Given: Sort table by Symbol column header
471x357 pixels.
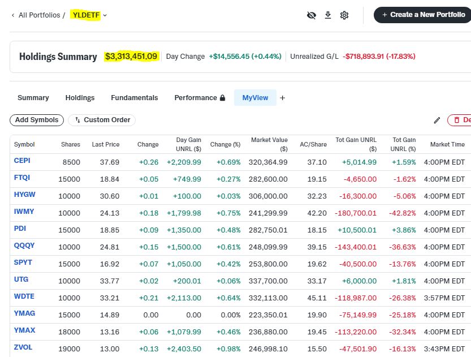Looking at the screenshot, I should pyautogui.click(x=24, y=144).
